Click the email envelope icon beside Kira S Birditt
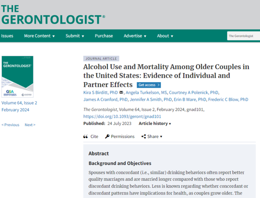Image resolution: width=260 pixels, height=198 pixels. pos(121,93)
